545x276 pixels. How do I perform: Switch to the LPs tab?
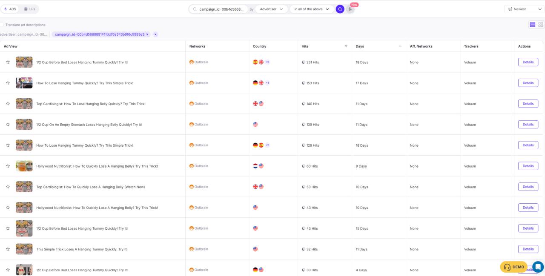point(29,9)
